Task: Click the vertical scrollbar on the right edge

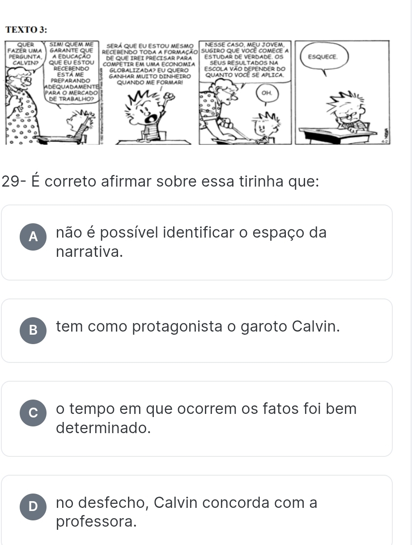Action: point(408,272)
